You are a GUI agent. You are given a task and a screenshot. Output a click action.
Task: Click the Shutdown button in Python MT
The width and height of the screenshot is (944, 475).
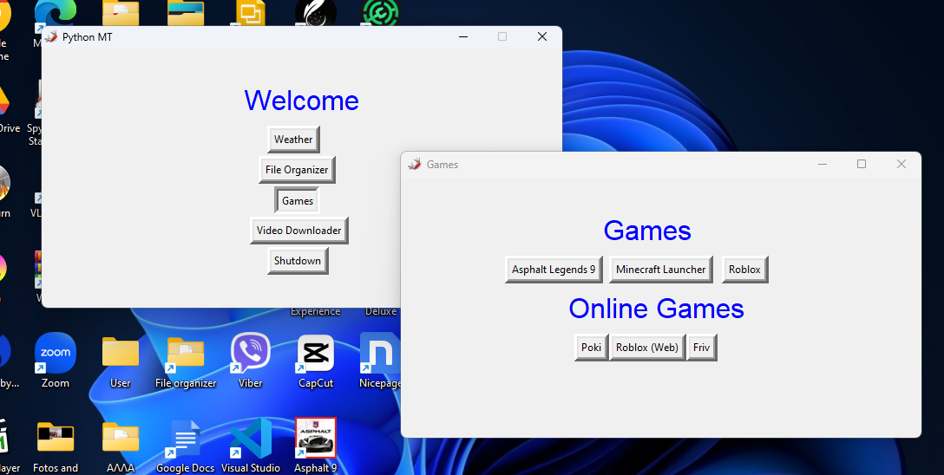[298, 261]
